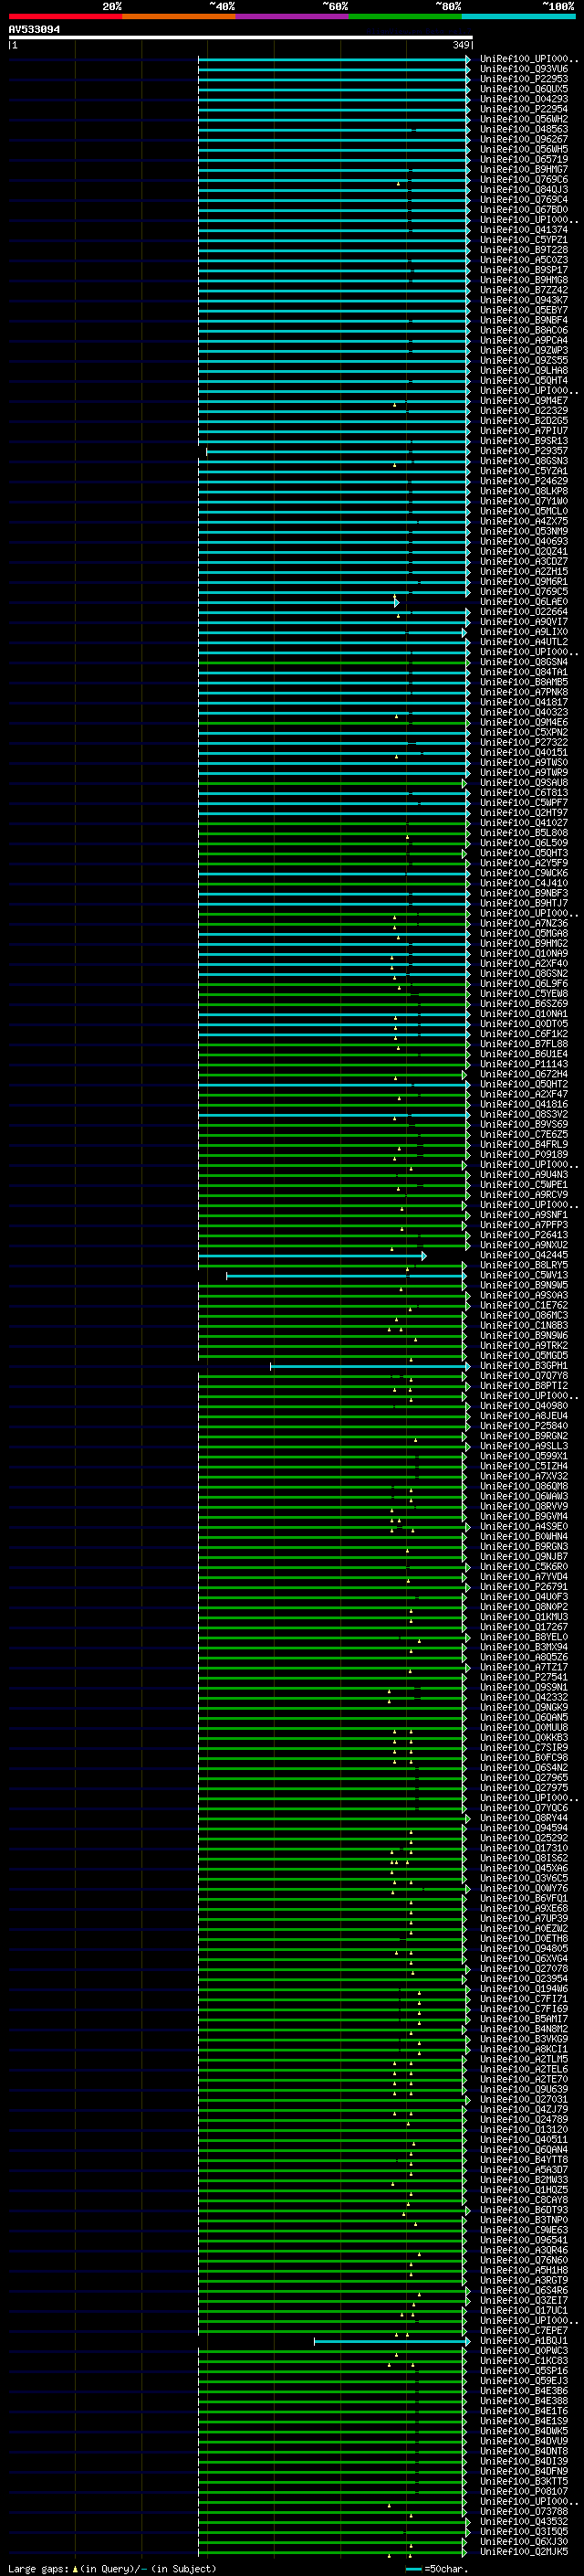Image resolution: width=584 pixels, height=2576 pixels.
Task: Select the UniRef100_P11143 entry
Action: click(524, 1064)
